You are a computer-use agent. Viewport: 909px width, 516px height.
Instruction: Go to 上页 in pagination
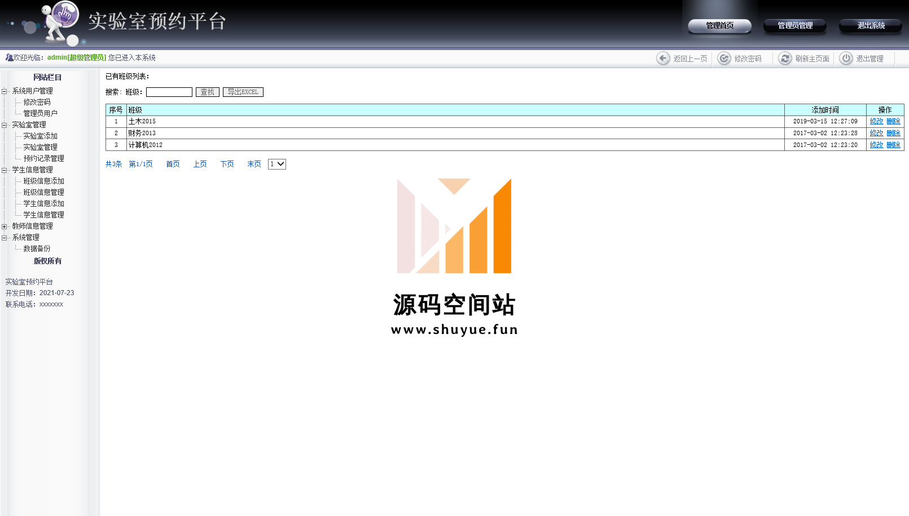(x=200, y=164)
